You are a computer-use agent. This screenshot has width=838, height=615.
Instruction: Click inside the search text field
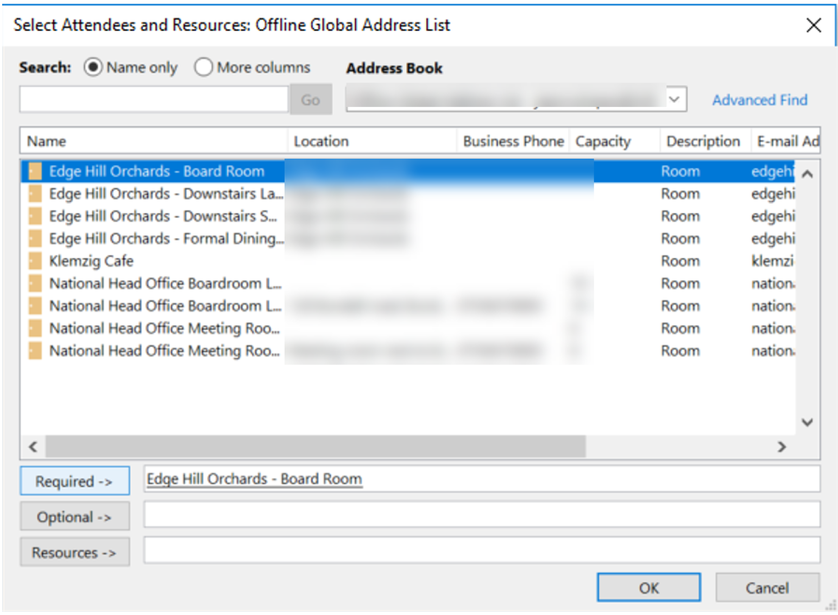click(x=154, y=99)
